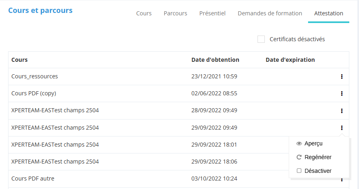359x189 pixels.
Task: Click the Regénérer refresh arrow icon
Action: pos(299,157)
